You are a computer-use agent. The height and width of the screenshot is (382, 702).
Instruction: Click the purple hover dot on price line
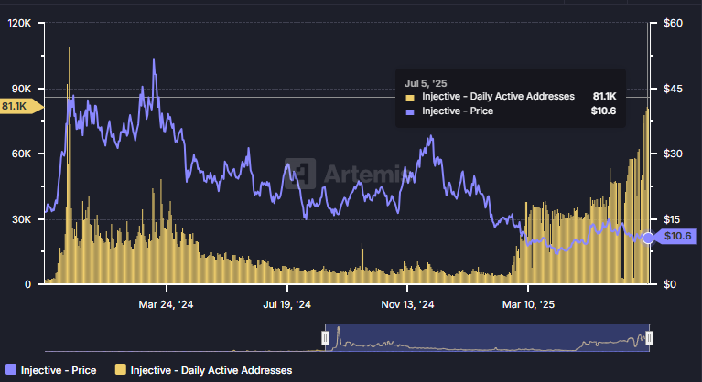coord(649,238)
